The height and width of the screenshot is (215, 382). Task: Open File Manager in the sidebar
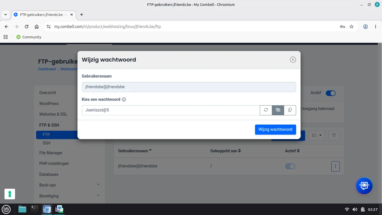[51, 153]
